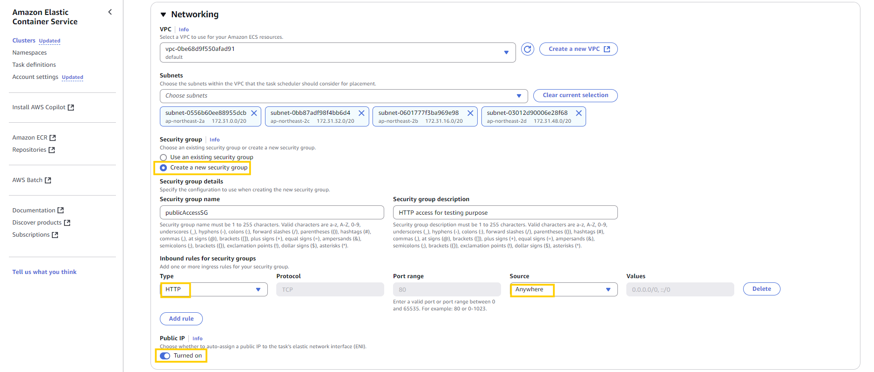Refresh the VPC list using the circular refresh icon
Image resolution: width=874 pixels, height=372 pixels.
click(x=528, y=49)
